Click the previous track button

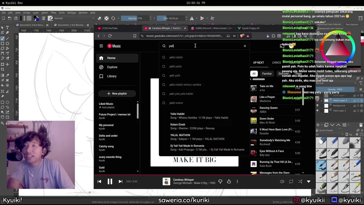coord(99,181)
